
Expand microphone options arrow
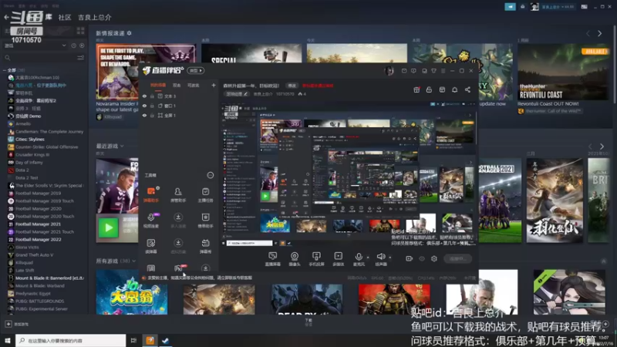(x=368, y=258)
